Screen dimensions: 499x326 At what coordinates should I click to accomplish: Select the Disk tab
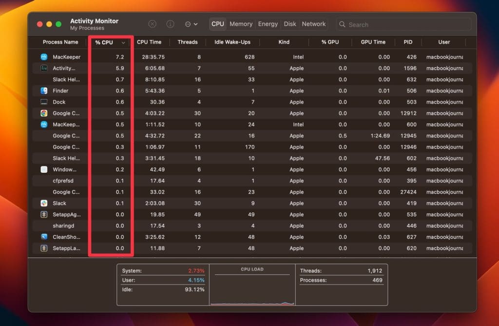click(x=289, y=24)
